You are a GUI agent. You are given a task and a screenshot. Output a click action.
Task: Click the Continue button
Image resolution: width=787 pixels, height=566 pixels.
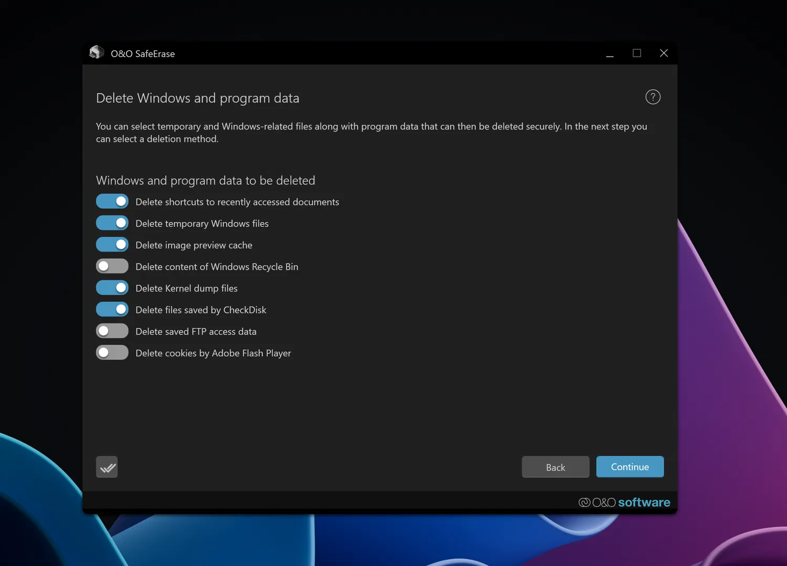630,467
